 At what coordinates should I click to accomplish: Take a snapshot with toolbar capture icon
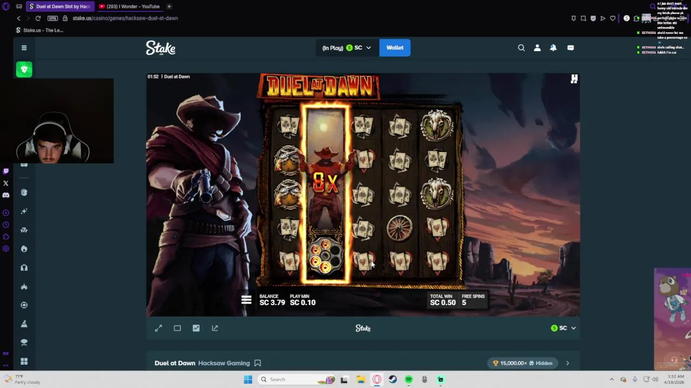pyautogui.click(x=583, y=18)
